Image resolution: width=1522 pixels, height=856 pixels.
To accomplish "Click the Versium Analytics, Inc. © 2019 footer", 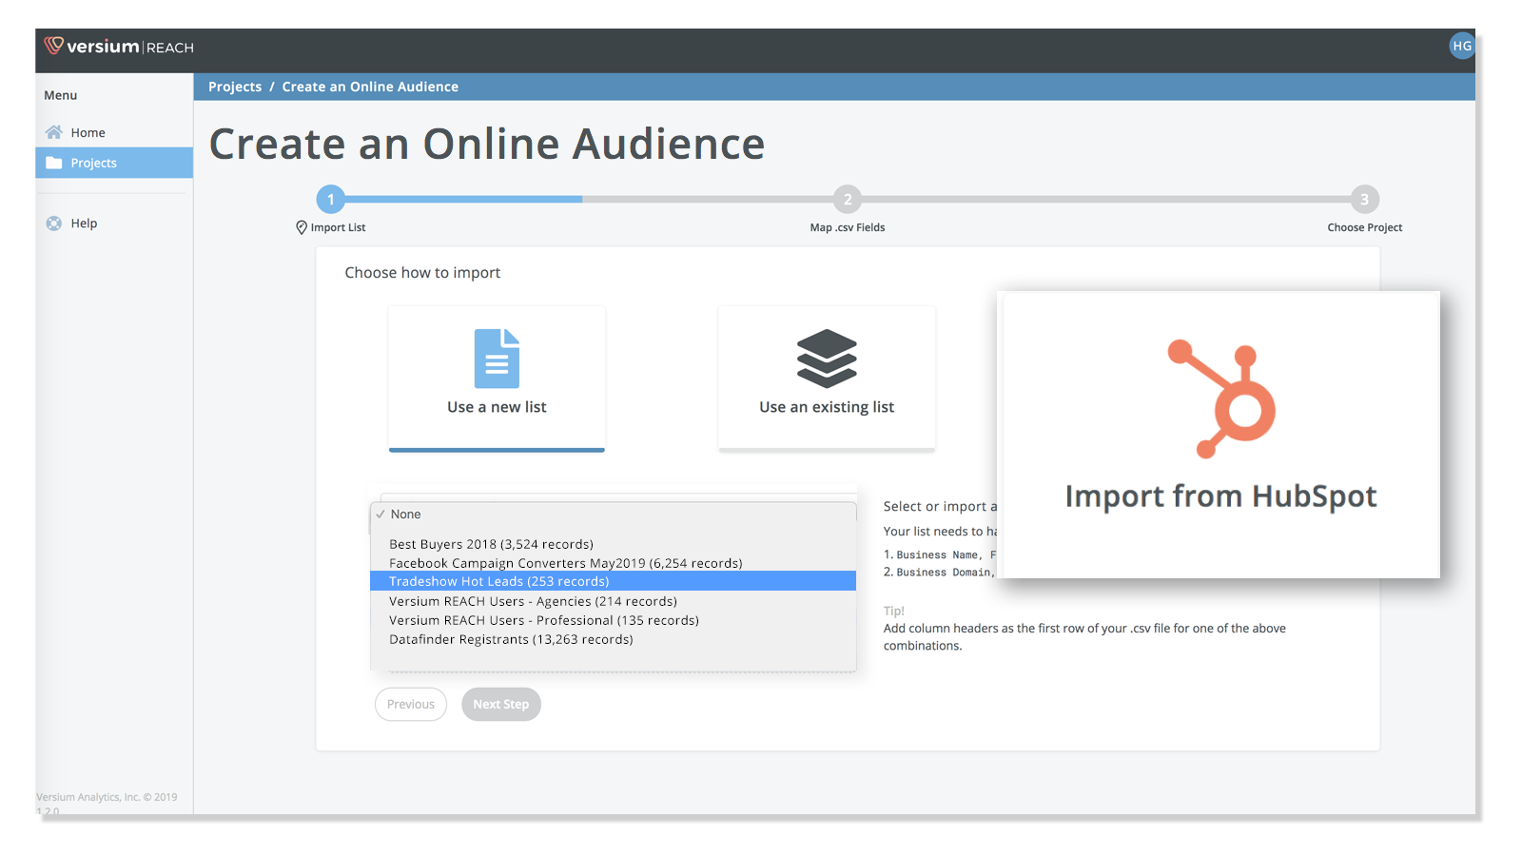I will tap(107, 797).
